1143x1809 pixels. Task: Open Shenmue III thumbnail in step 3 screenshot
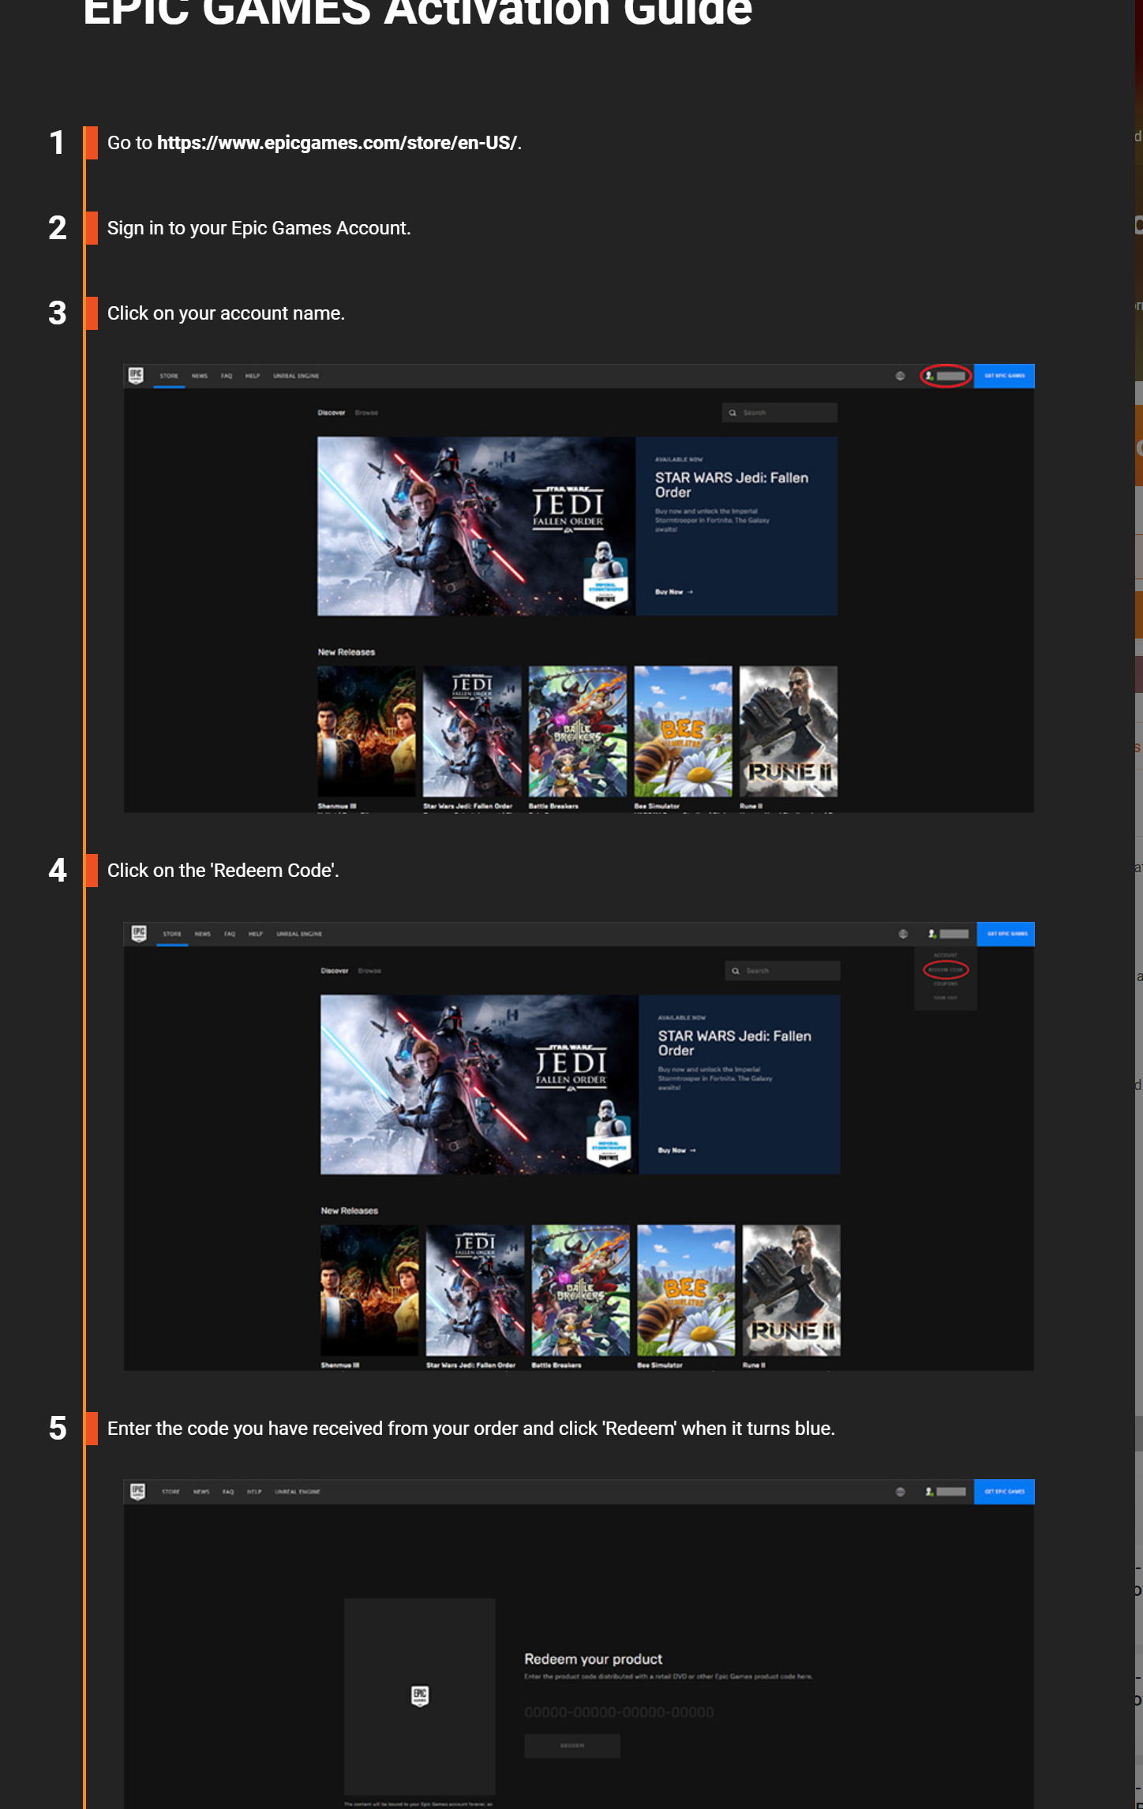366,732
